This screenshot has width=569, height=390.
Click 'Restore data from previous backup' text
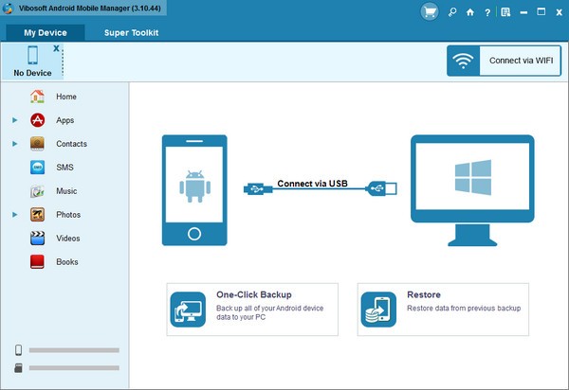click(x=464, y=309)
